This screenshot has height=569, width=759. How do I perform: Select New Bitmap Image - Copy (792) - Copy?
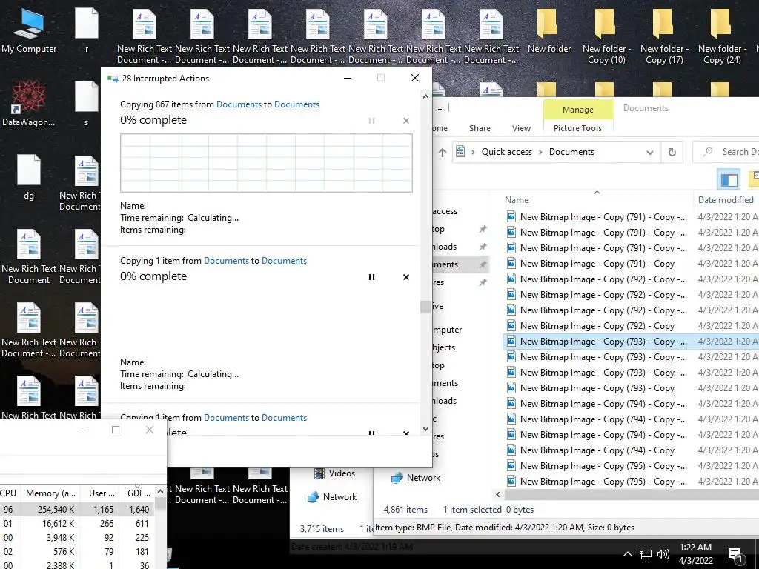[x=597, y=326]
